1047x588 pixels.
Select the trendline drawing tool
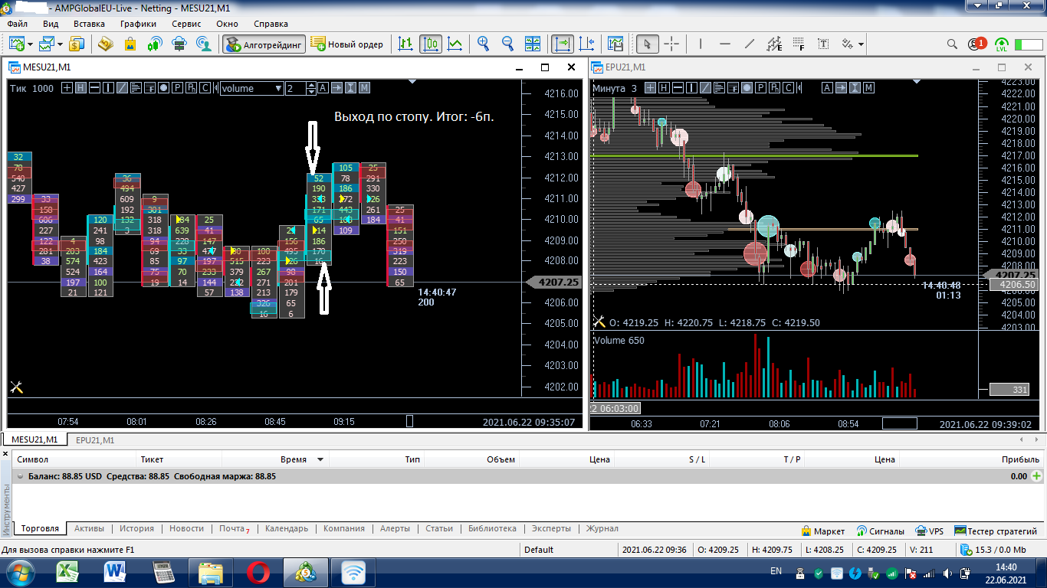click(750, 44)
